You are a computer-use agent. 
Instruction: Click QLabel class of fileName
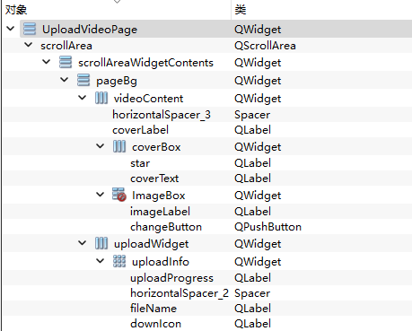coord(253,309)
